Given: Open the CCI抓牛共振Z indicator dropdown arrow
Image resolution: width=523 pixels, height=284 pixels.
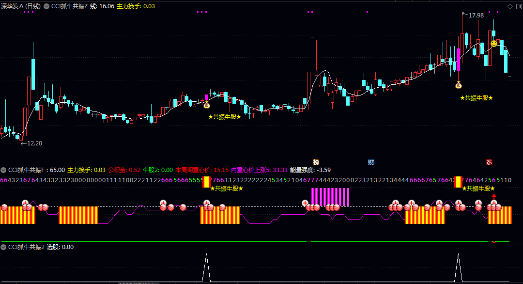Looking at the screenshot, I should [46, 6].
